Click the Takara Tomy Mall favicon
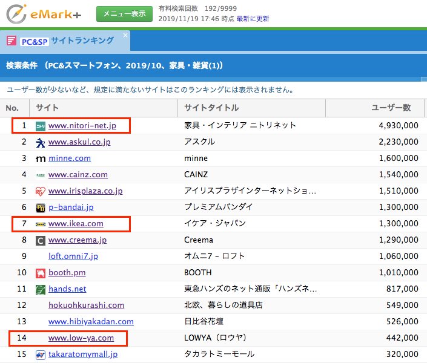427x363 pixels. (41, 355)
